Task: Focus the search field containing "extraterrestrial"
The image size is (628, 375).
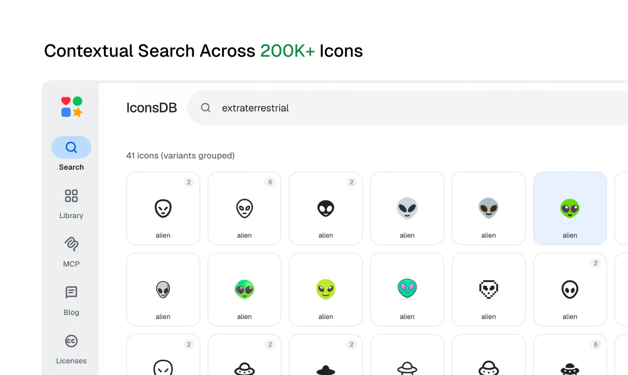Action: 407,108
